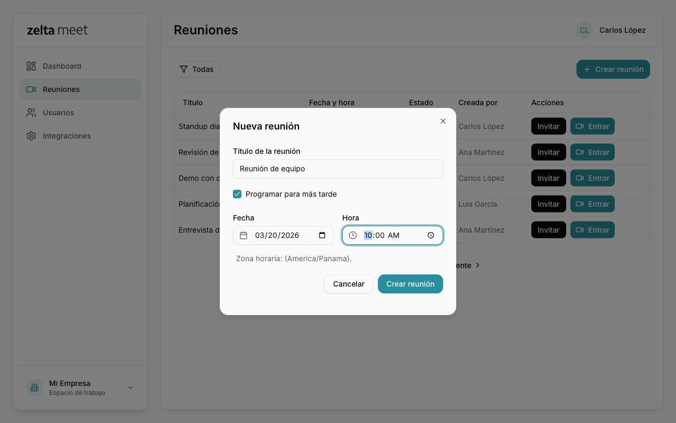Close the Nueva reunión dialog

tap(443, 121)
